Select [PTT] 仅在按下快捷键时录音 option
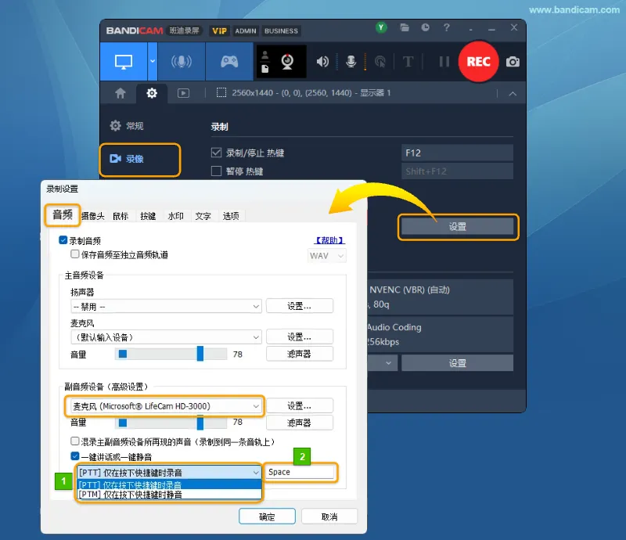The height and width of the screenshot is (540, 626). tap(169, 484)
